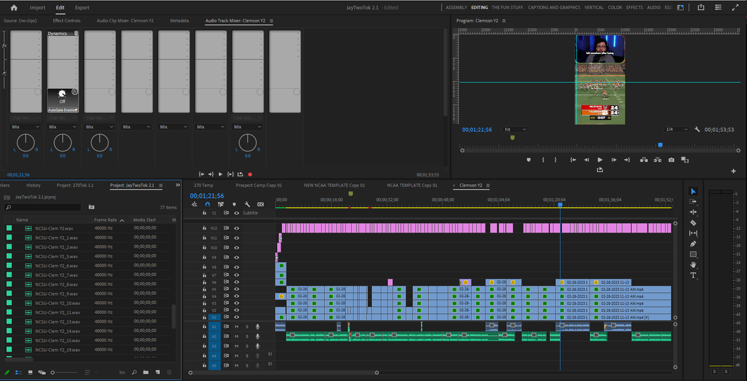The width and height of the screenshot is (747, 381).
Task: Play the Program monitor sequence
Action: (600, 160)
